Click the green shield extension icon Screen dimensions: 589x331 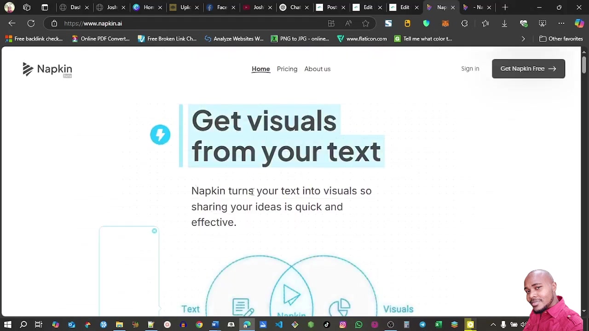(x=426, y=23)
